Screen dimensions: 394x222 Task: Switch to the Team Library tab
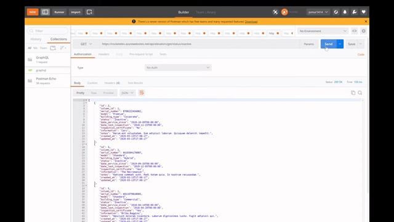(x=206, y=12)
